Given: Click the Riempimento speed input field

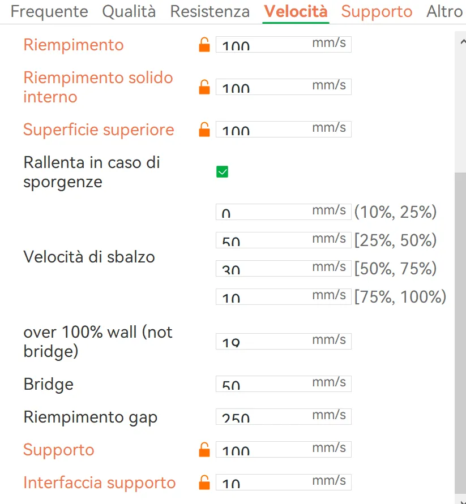Looking at the screenshot, I should pyautogui.click(x=284, y=44).
